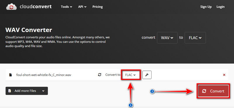The image size is (234, 108).
Task: Open the FLAC target format dropdown in header
Action: point(195,38)
